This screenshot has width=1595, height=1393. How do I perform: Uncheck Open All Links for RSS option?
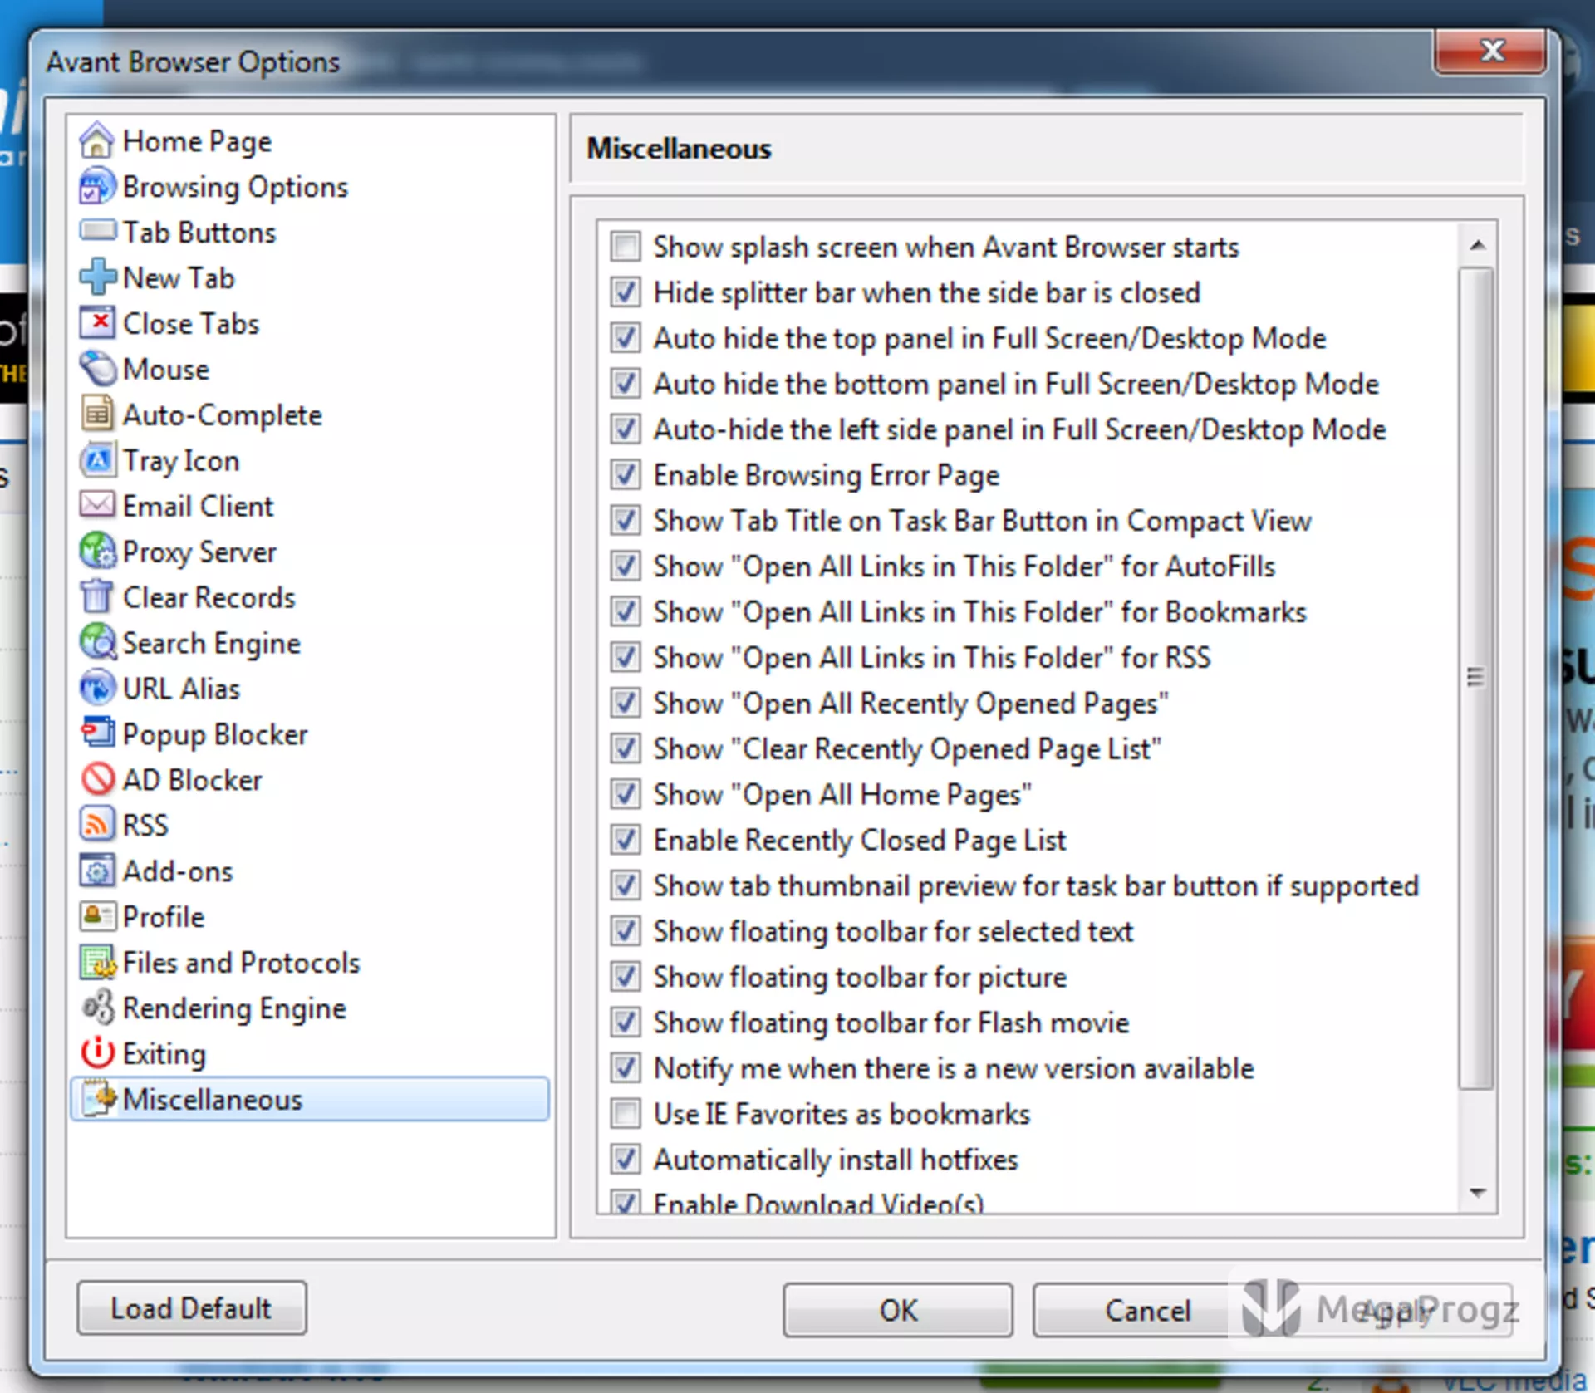(x=625, y=657)
